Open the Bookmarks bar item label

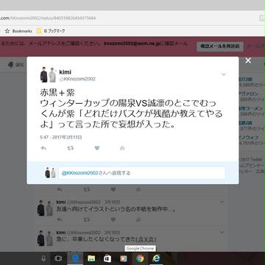point(22,31)
